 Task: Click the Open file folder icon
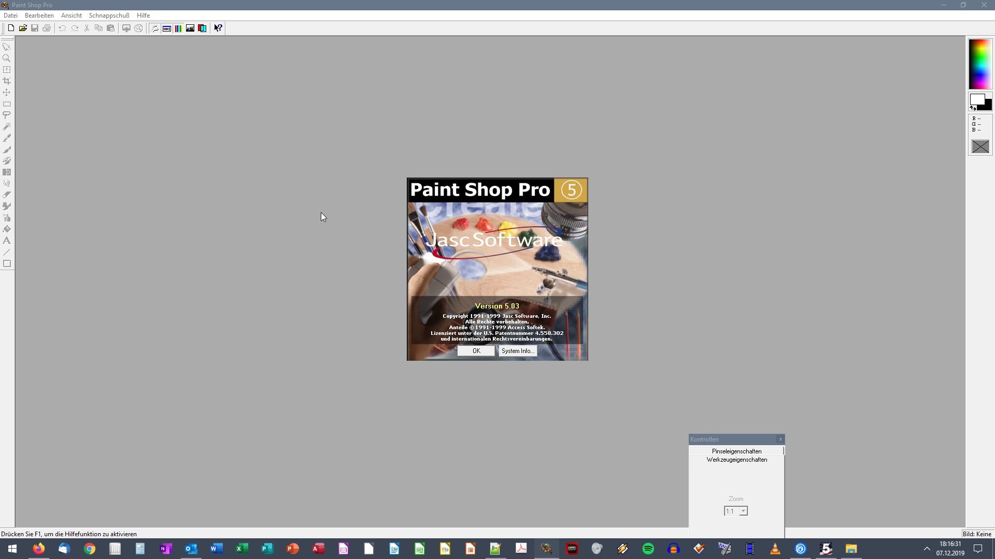pyautogui.click(x=23, y=28)
